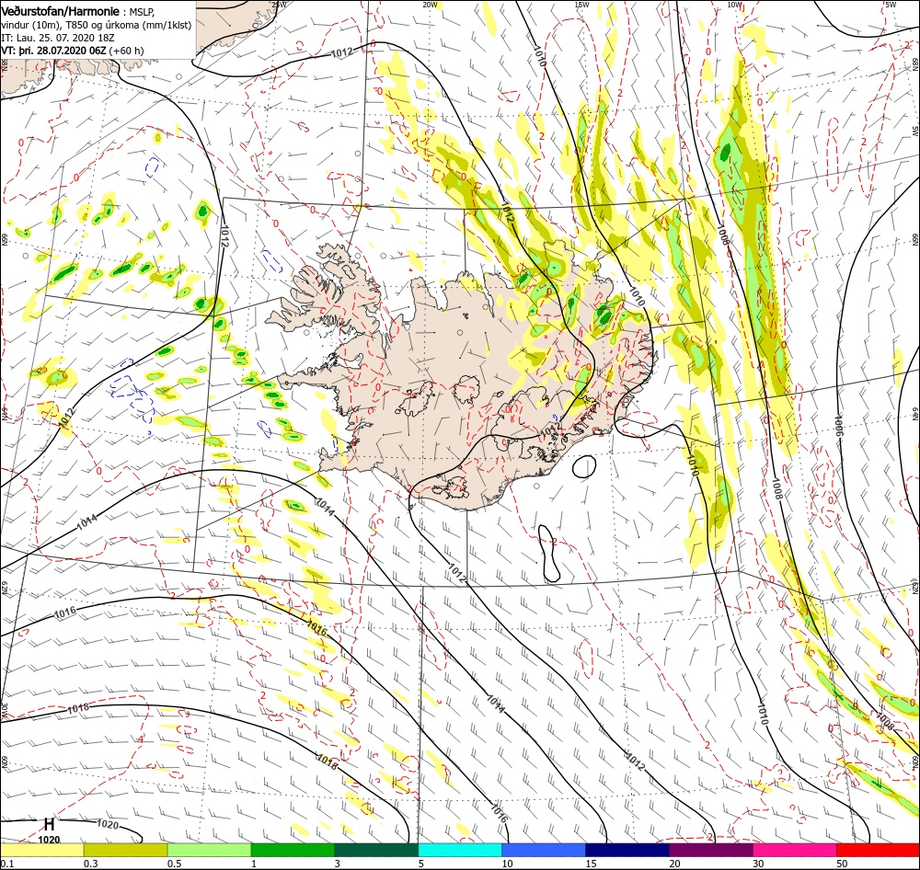This screenshot has height=870, width=920.
Task: Click the 1020 value beneath the H
Action: 49,840
